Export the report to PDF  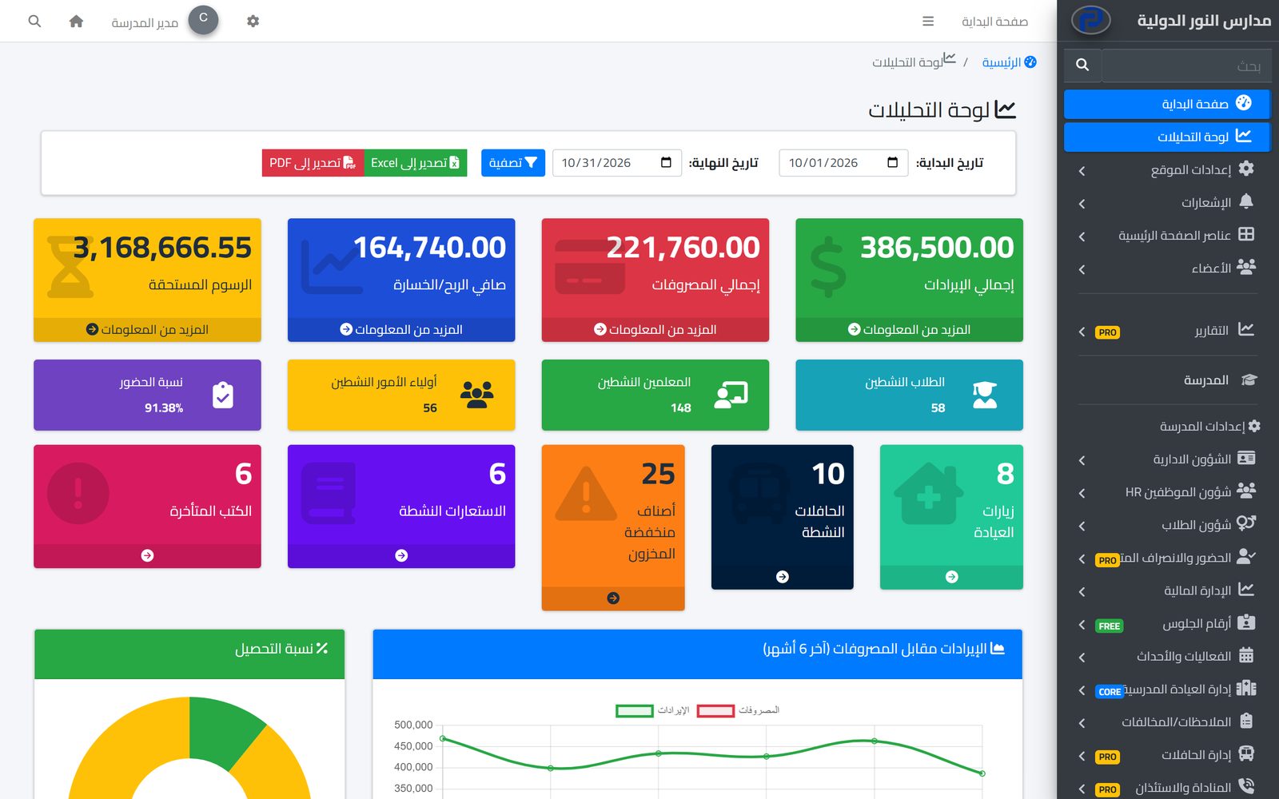(x=313, y=163)
